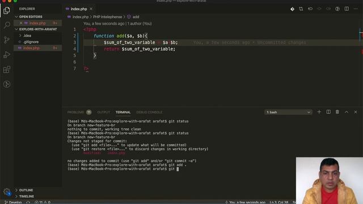This screenshot has height=204, width=363.
Task: Click errors and warnings count in status bar
Action: (43, 202)
